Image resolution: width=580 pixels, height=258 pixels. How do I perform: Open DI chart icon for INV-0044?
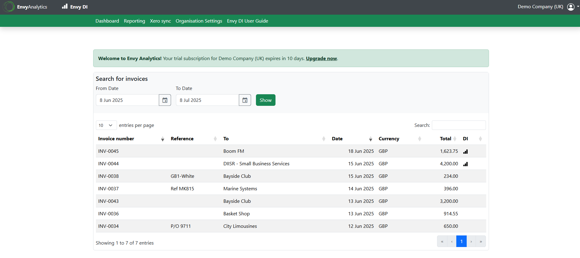click(465, 164)
